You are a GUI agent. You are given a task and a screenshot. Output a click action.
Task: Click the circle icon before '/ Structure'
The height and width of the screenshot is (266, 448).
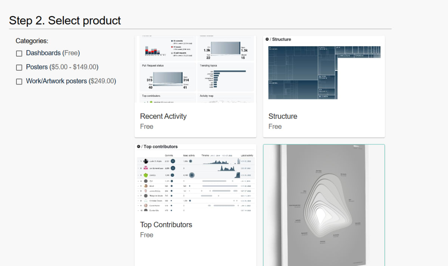point(267,39)
